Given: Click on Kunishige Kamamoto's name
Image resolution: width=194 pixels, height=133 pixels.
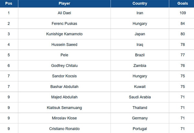Looking at the screenshot, I should 64,34.
